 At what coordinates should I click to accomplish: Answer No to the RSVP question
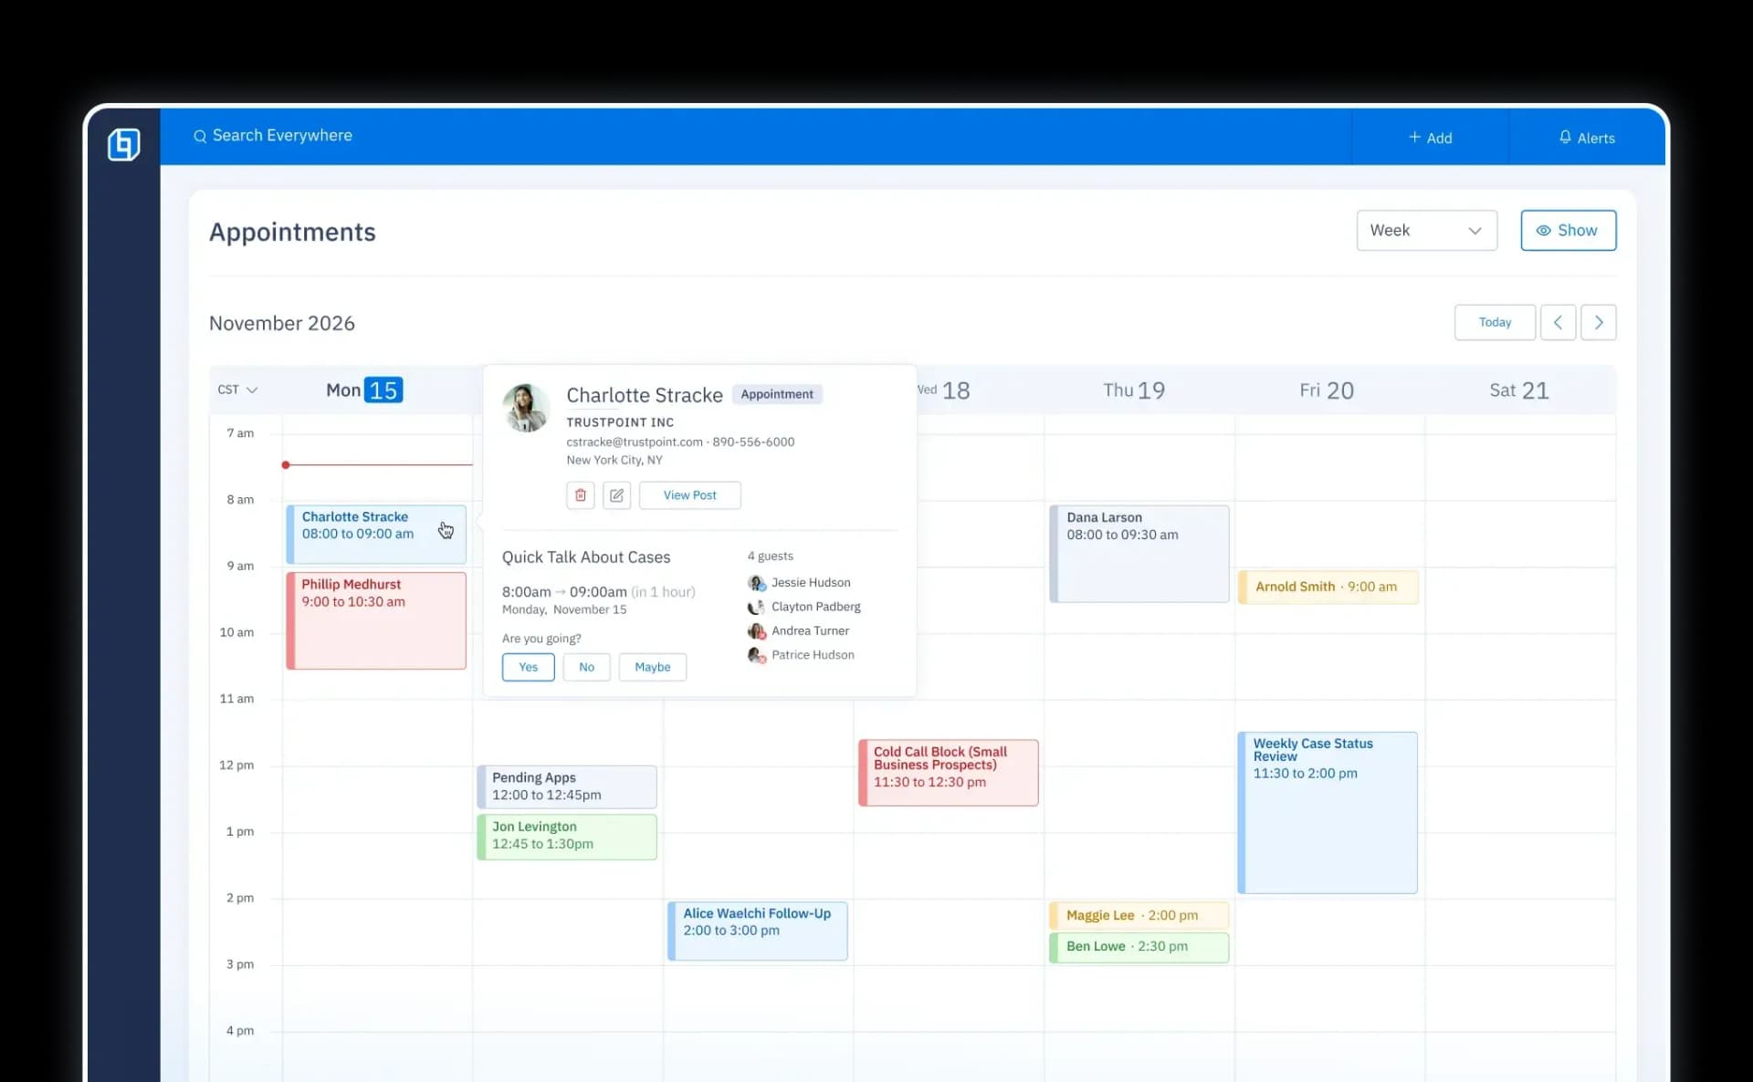click(x=586, y=667)
